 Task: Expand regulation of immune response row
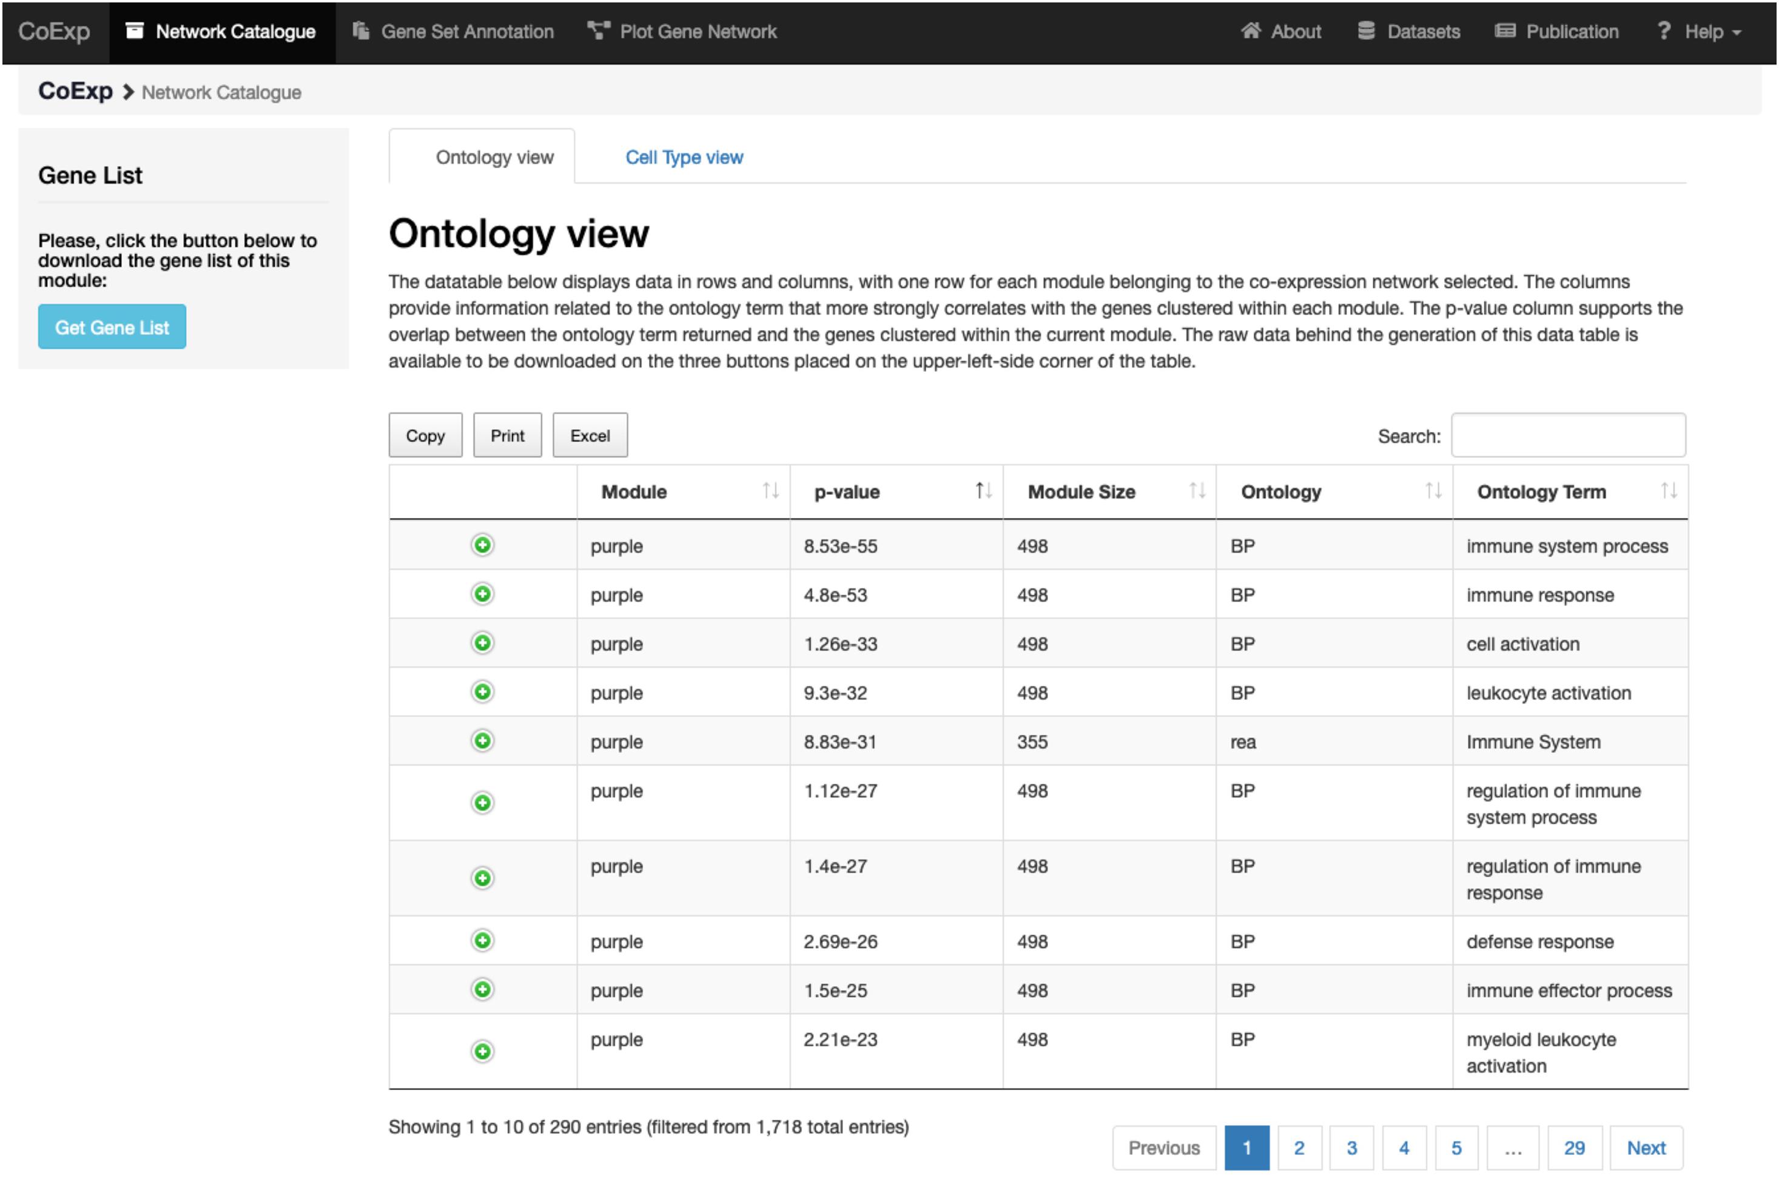coord(482,879)
